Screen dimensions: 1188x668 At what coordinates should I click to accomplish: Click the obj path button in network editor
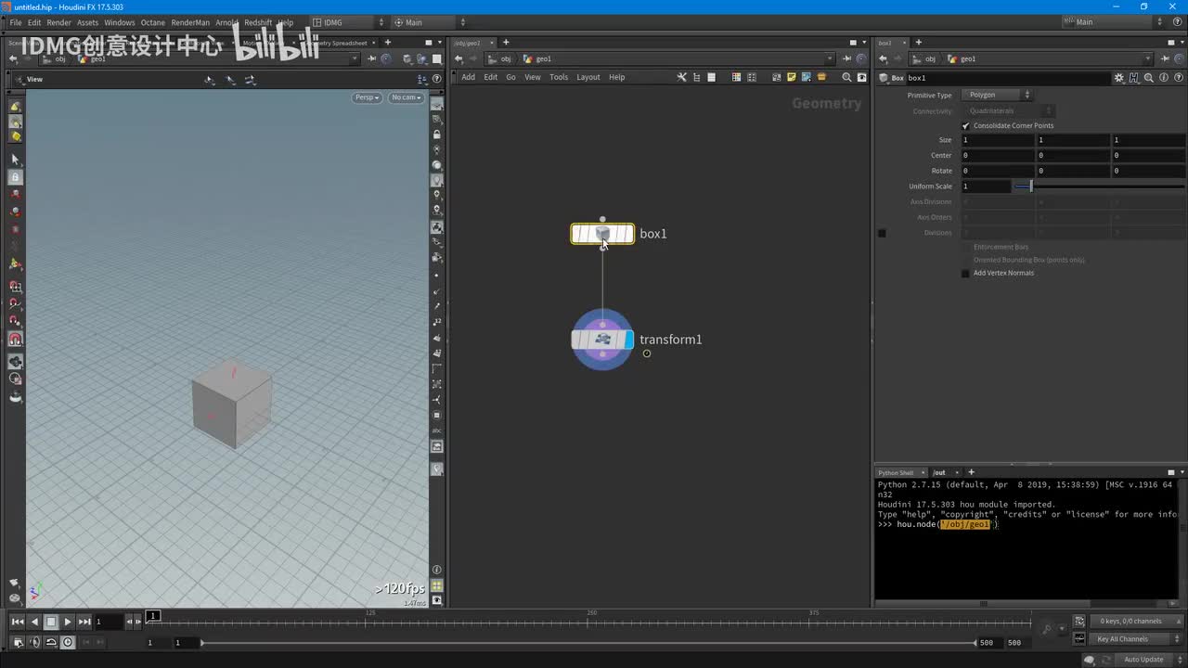[501, 58]
